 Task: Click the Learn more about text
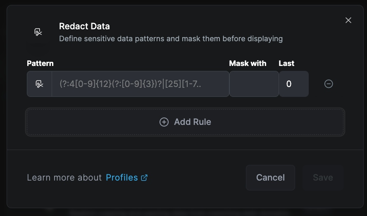[64, 178]
